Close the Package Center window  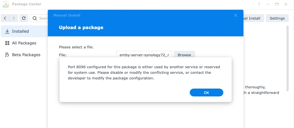click(286, 4)
